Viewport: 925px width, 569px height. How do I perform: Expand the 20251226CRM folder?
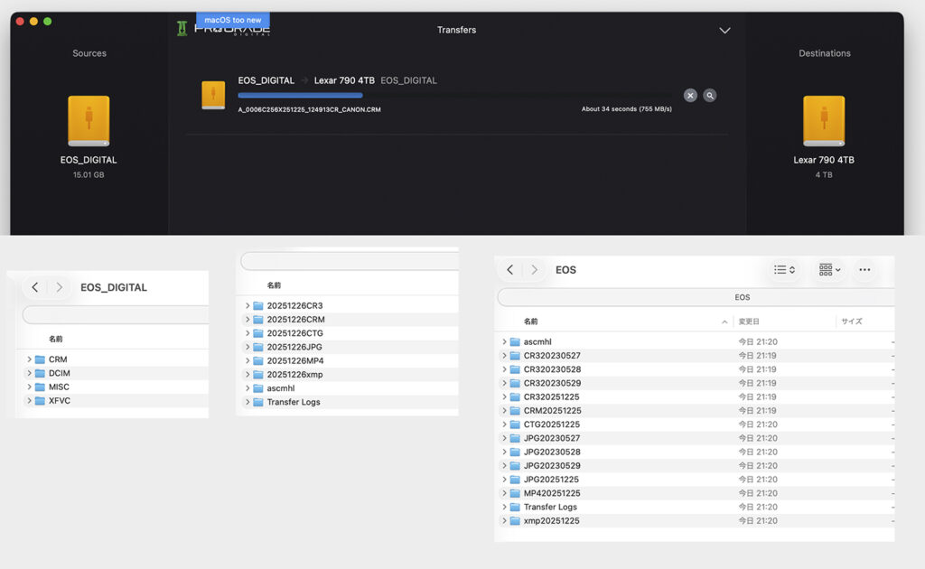248,320
